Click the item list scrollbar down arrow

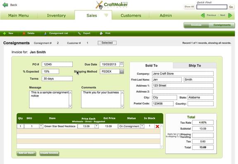(x=162, y=147)
